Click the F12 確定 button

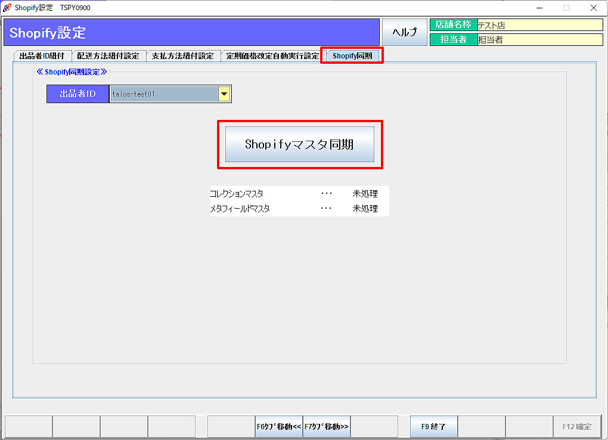[576, 426]
